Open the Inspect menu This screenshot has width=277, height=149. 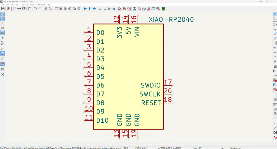click(x=25, y=5)
